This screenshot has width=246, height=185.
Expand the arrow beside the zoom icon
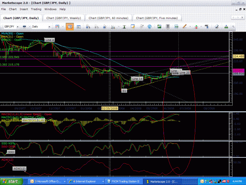[118, 27]
